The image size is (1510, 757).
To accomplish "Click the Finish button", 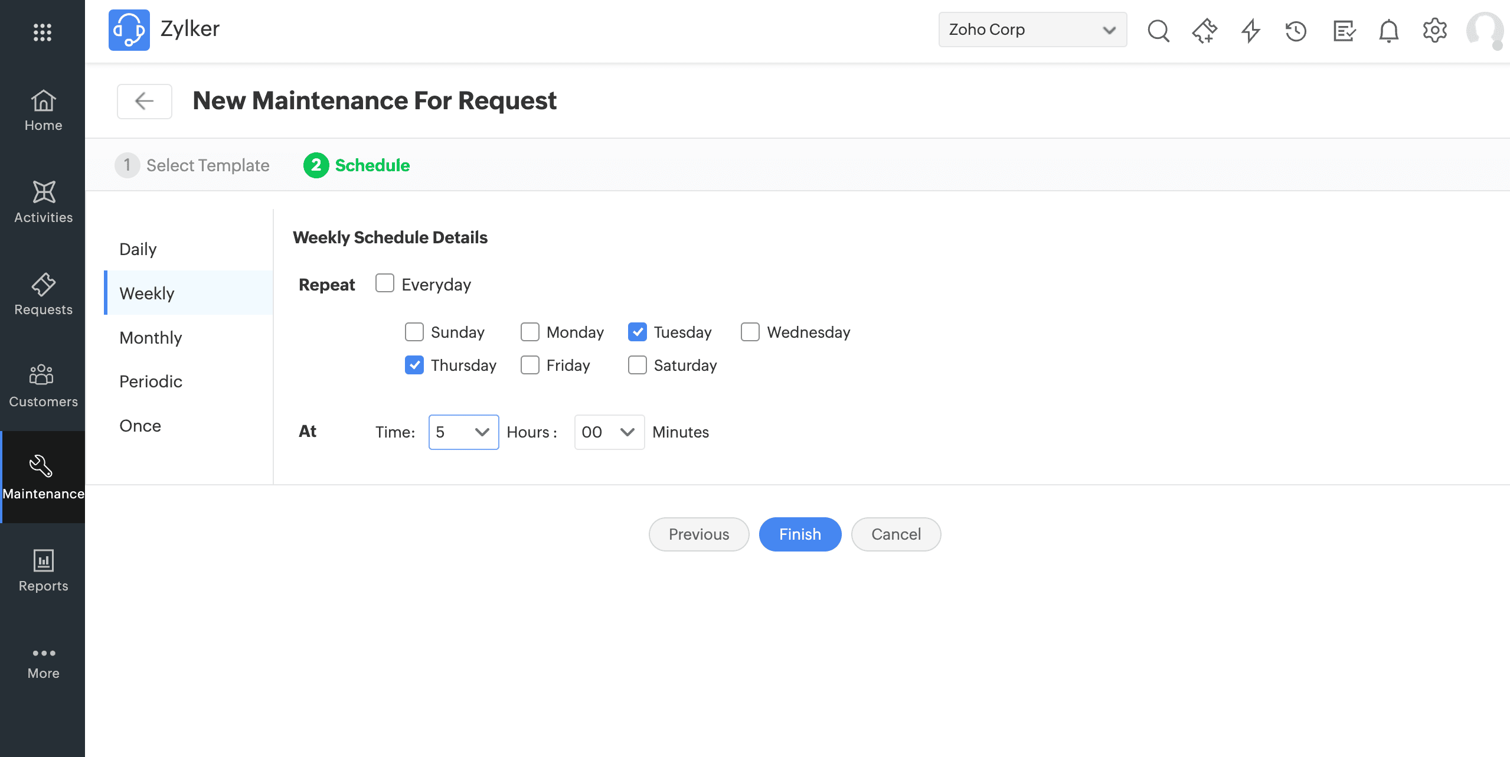I will pyautogui.click(x=800, y=534).
